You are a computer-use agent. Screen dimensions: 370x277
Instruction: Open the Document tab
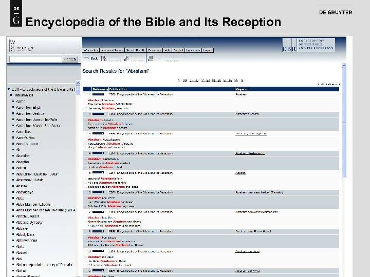click(x=155, y=50)
